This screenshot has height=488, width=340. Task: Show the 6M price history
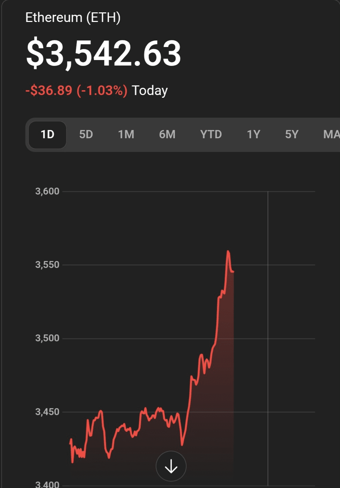(x=167, y=134)
